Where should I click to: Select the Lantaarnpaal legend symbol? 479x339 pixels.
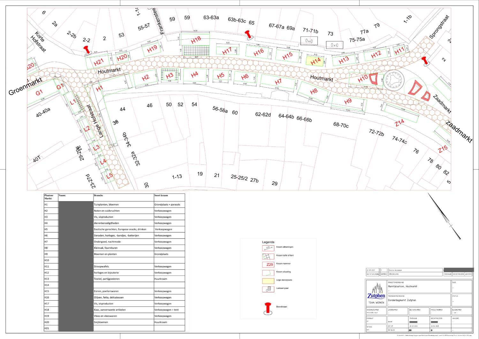click(268, 289)
